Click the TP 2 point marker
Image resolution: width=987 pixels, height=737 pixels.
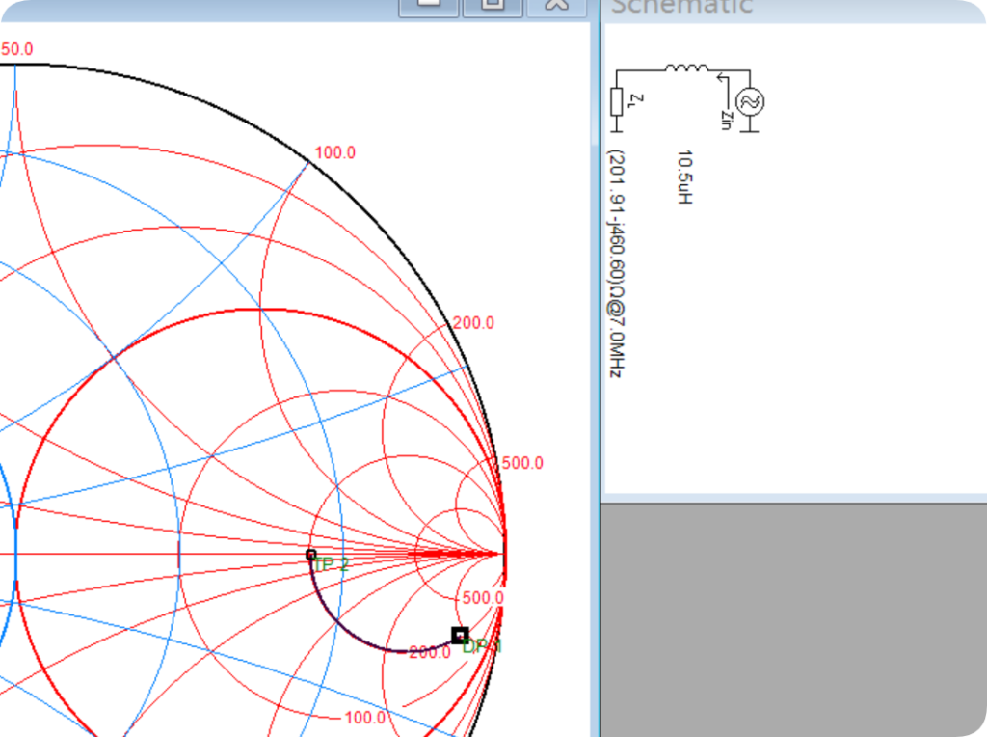pos(311,555)
